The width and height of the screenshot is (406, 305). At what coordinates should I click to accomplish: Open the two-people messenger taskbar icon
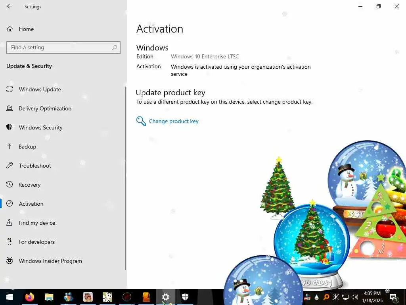click(x=69, y=297)
